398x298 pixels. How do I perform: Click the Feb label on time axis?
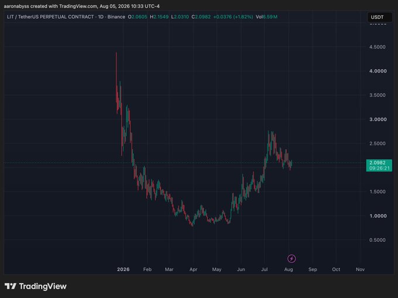pos(147,269)
